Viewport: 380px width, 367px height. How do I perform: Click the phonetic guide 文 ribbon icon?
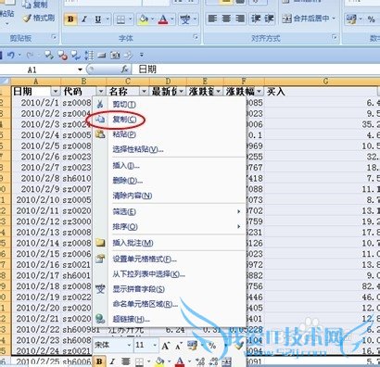tap(185, 19)
